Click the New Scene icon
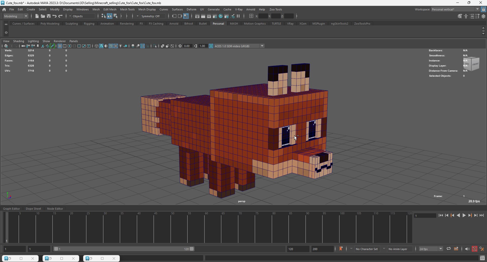 (37, 16)
